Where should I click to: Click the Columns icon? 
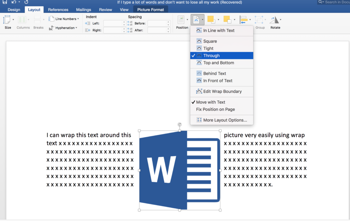22,19
